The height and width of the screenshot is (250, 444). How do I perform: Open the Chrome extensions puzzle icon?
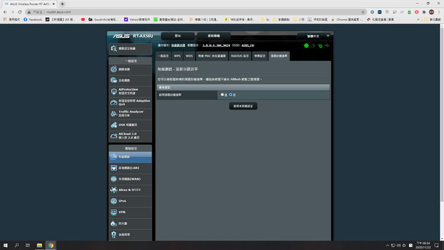pos(424,12)
